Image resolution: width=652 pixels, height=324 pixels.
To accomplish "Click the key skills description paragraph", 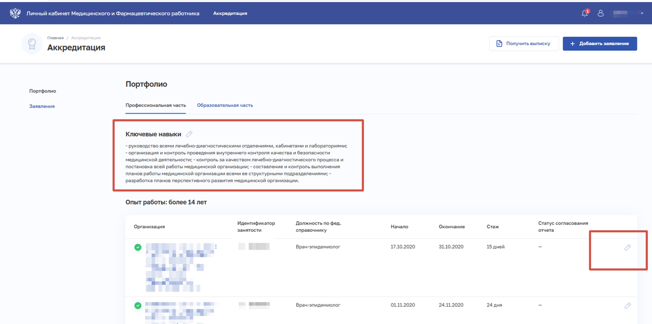I will [x=236, y=163].
